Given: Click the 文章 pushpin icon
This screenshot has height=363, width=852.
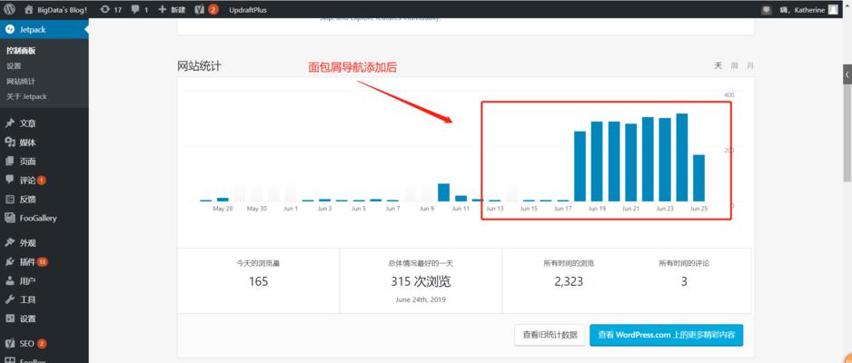Looking at the screenshot, I should (10, 123).
